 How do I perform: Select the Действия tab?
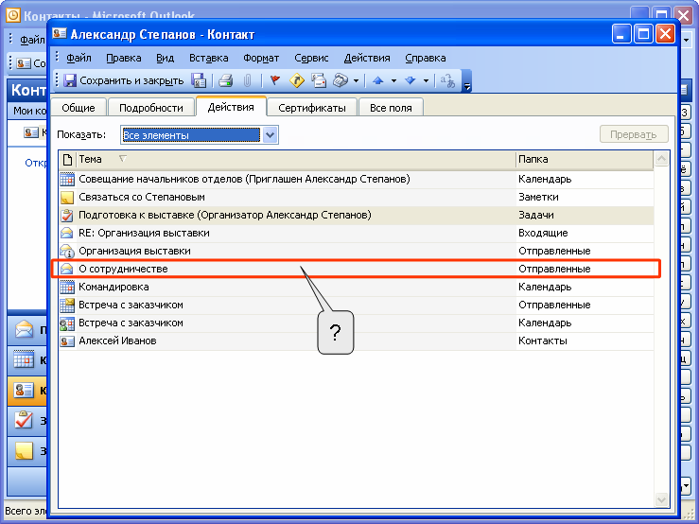click(231, 107)
